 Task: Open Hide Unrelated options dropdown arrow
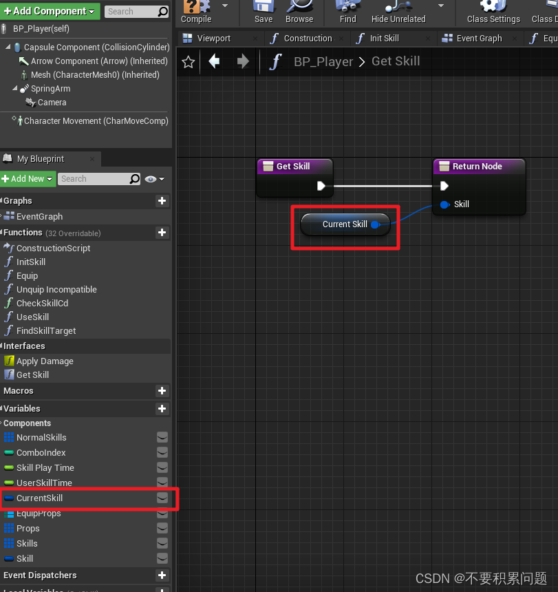pos(440,6)
